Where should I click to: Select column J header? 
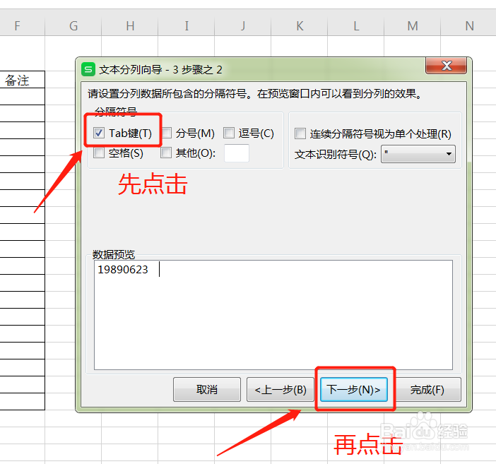(243, 25)
